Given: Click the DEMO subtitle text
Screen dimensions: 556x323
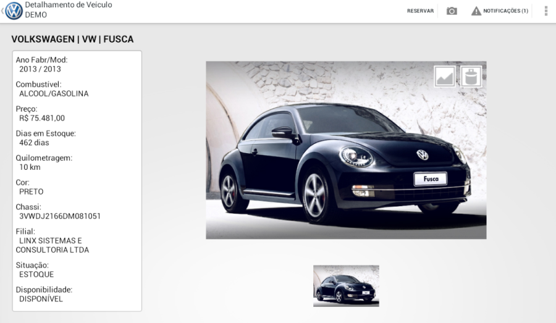Looking at the screenshot, I should point(36,15).
